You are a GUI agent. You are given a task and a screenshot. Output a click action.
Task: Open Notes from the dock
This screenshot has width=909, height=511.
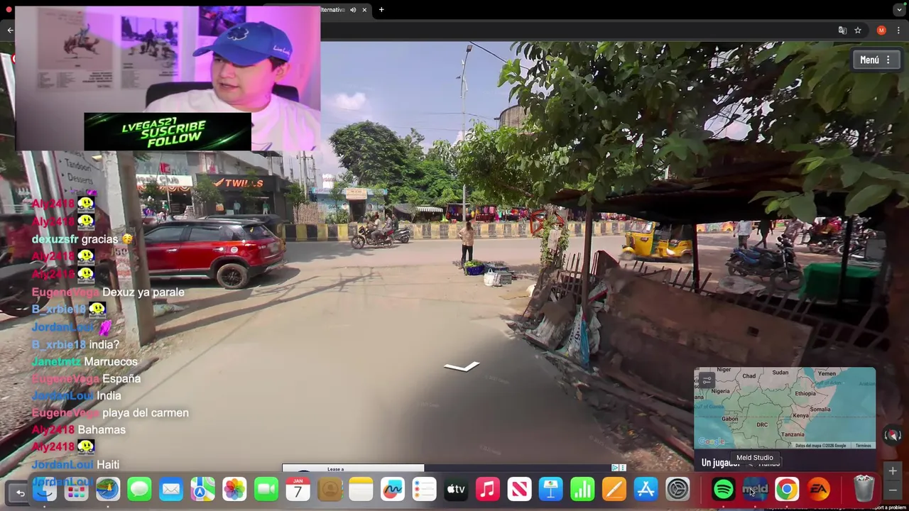pyautogui.click(x=361, y=490)
